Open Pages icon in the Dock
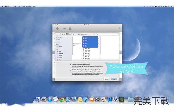The image size is (174, 109). (104, 99)
